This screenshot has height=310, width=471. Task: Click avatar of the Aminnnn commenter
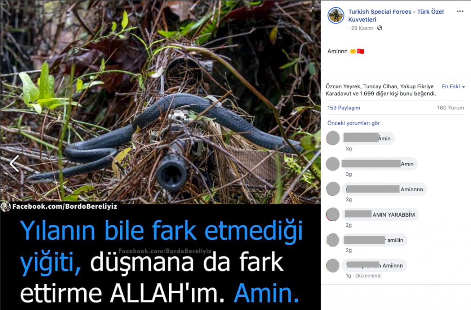(333, 189)
